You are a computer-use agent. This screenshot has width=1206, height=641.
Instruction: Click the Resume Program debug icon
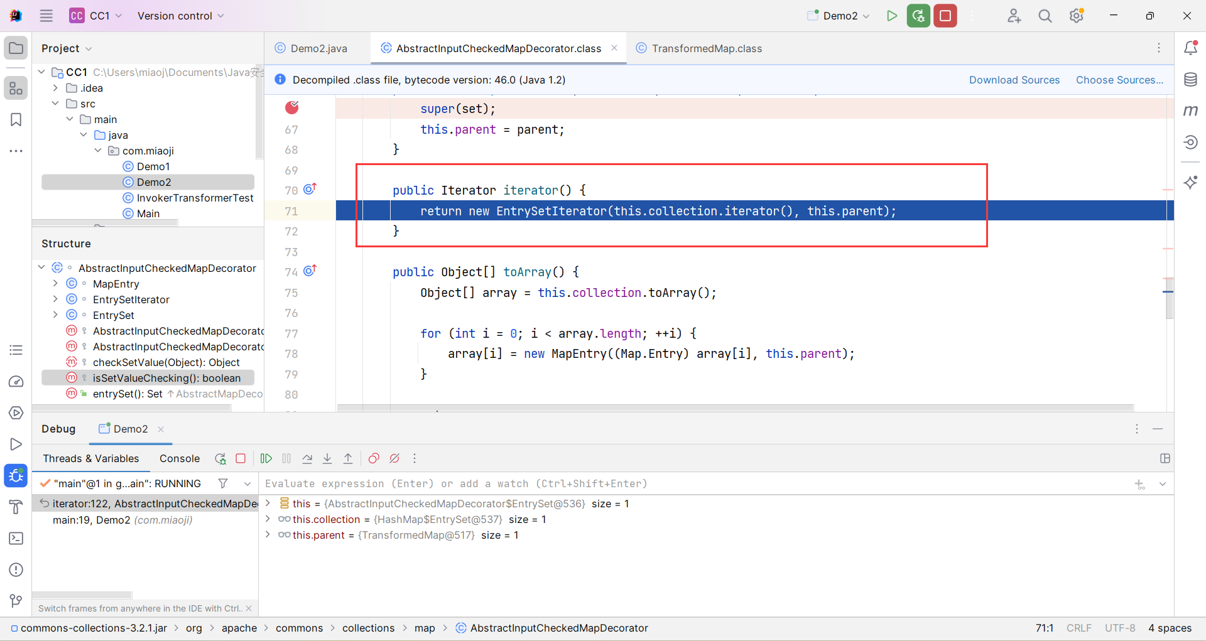click(x=266, y=458)
